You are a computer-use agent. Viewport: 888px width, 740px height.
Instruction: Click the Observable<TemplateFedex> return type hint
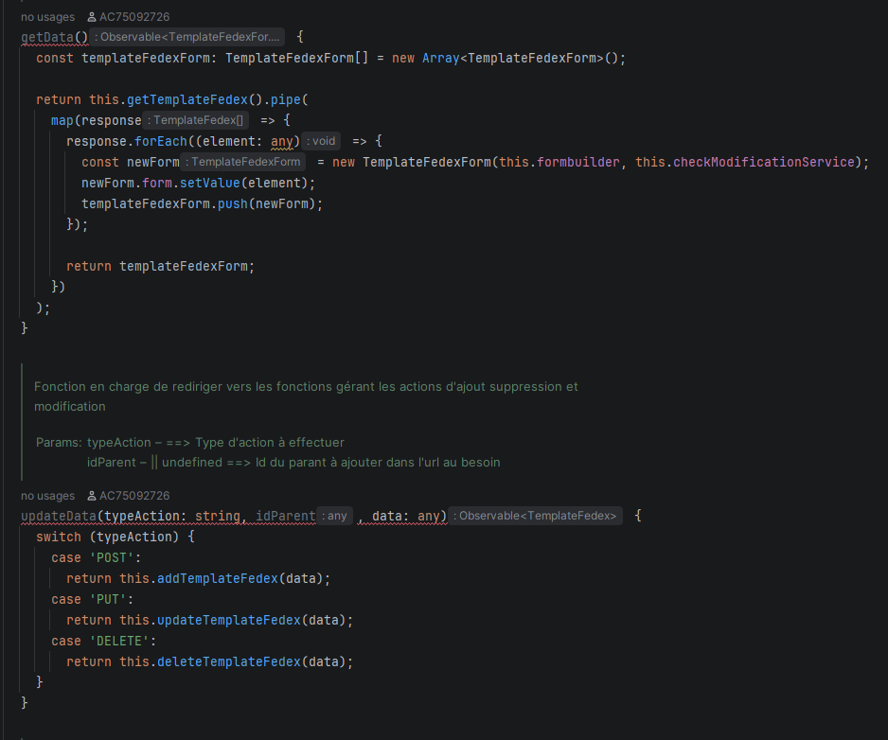click(536, 516)
